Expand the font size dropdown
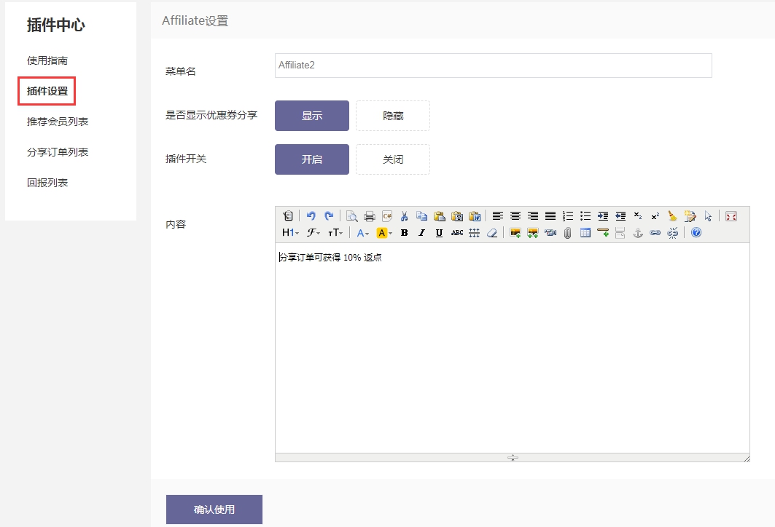Image resolution: width=775 pixels, height=527 pixels. click(335, 233)
